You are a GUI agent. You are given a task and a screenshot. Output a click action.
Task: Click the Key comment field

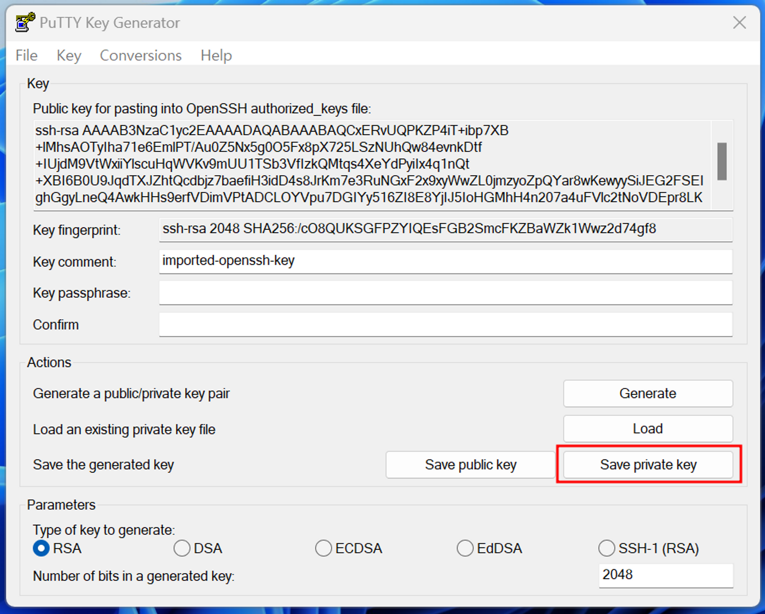pos(446,261)
